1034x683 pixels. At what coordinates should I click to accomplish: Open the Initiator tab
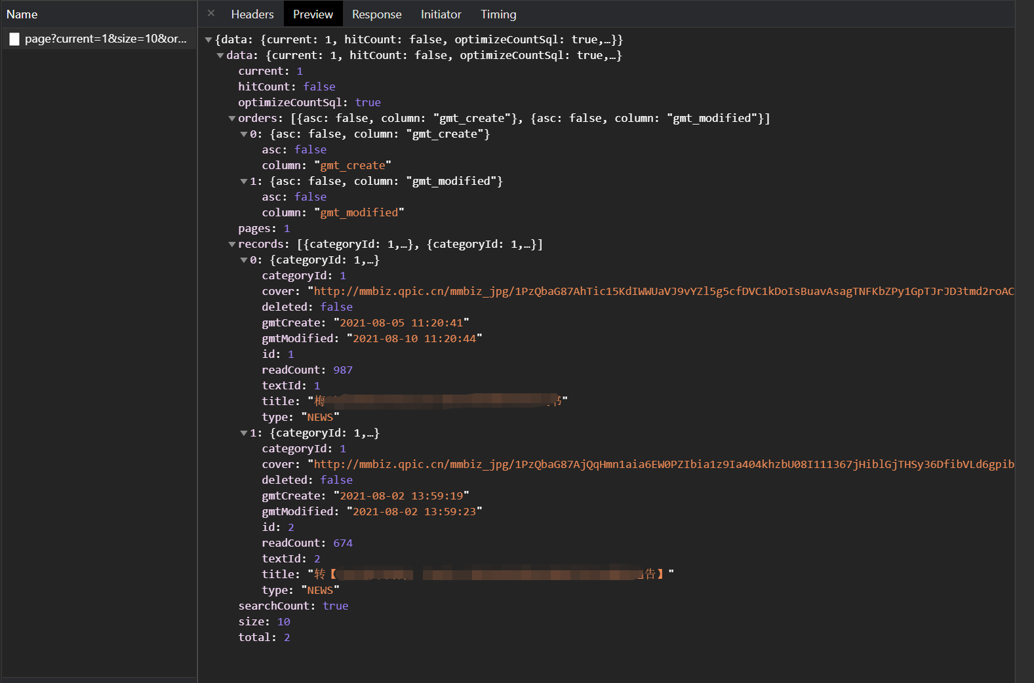(441, 14)
